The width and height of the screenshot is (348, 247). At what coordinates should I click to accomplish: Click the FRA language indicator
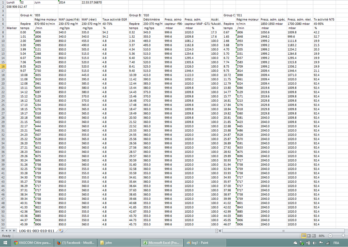point(336,243)
